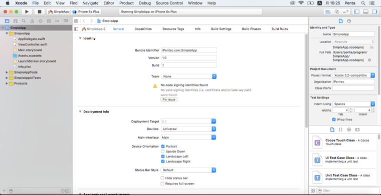Run the app with the Play button
The height and width of the screenshot is (195, 381).
27,11
